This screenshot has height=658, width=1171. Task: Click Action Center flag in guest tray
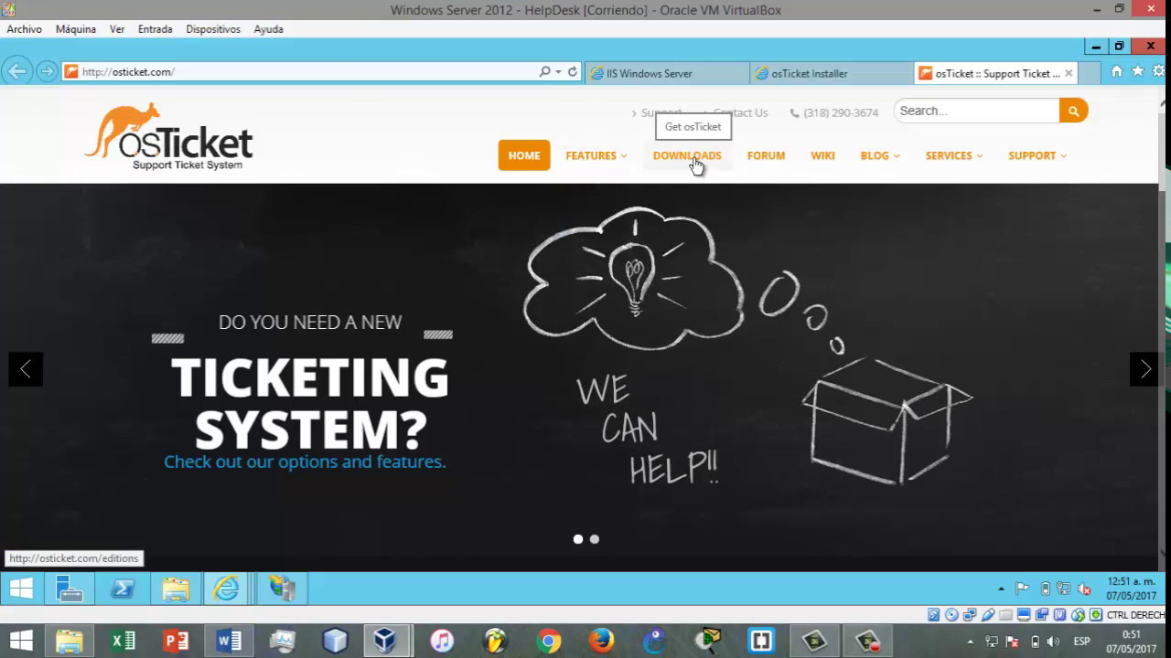(1023, 589)
